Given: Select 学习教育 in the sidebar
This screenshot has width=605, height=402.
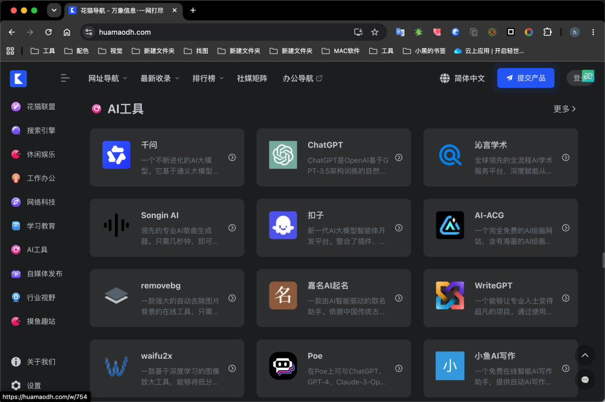Looking at the screenshot, I should click(34, 226).
